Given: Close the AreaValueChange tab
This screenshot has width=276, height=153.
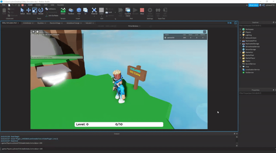Looking at the screenshot, I should click(x=81, y=23).
